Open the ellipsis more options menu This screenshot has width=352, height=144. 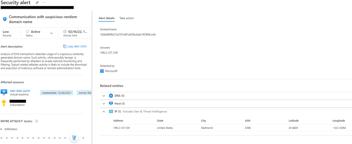coord(44,2)
